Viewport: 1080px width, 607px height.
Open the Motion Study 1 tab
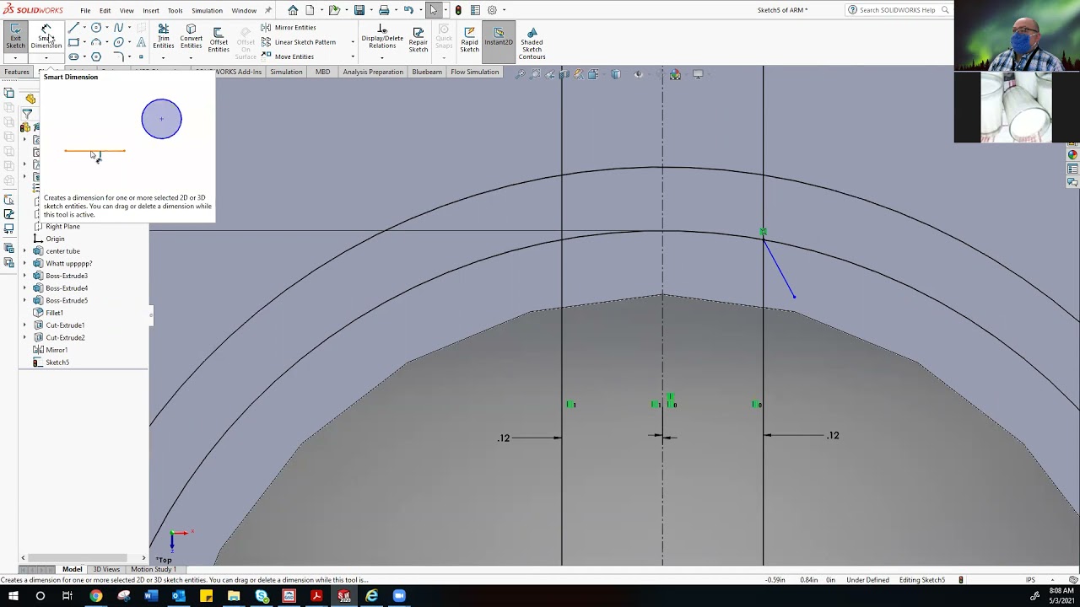coord(153,569)
